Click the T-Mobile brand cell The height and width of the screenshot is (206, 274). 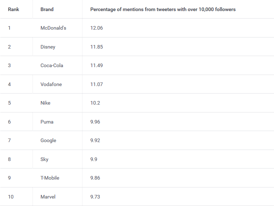(x=50, y=178)
